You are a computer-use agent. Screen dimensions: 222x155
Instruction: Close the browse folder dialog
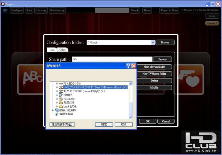pos(134,66)
